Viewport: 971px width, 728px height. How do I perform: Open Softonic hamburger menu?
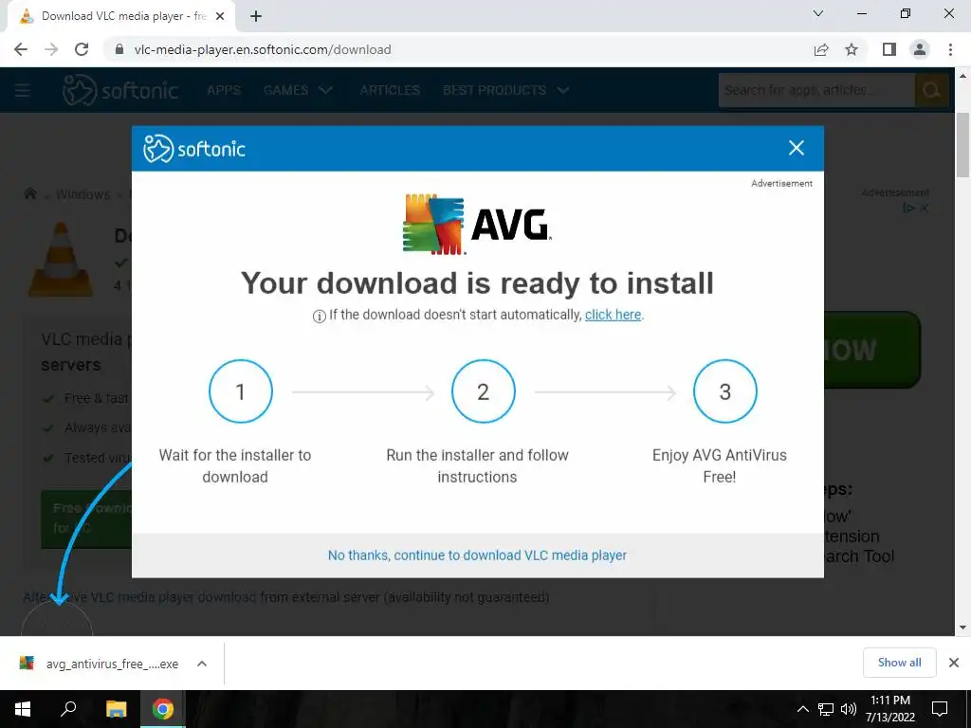(23, 90)
